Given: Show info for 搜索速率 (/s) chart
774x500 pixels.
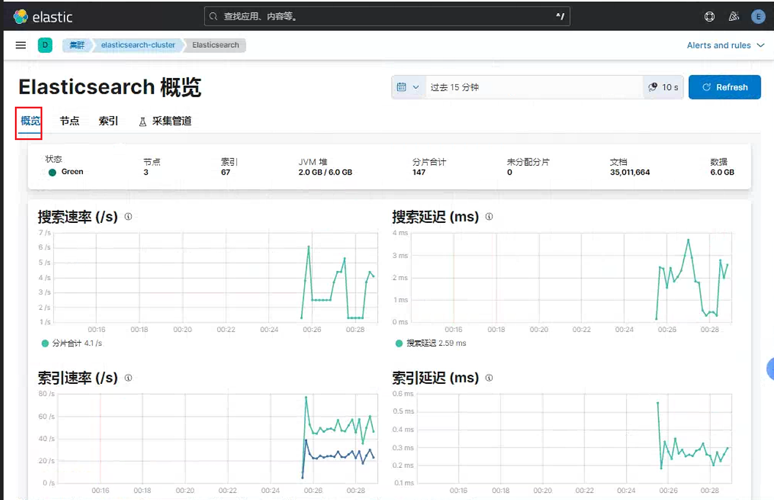Looking at the screenshot, I should 128,217.
